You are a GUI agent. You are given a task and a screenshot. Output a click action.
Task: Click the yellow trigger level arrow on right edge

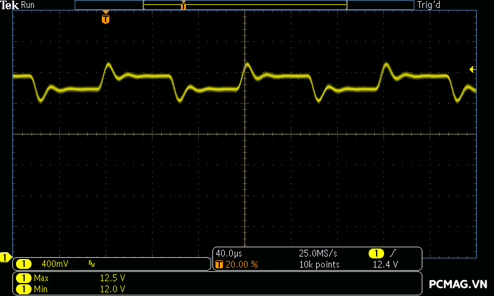(x=472, y=69)
